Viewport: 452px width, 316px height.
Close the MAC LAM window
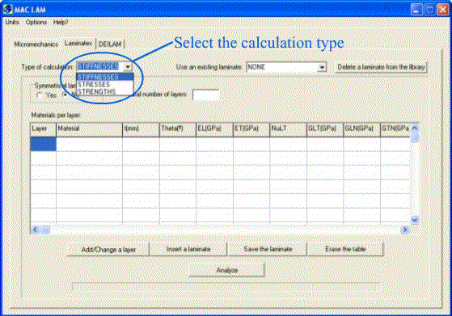(443, 10)
